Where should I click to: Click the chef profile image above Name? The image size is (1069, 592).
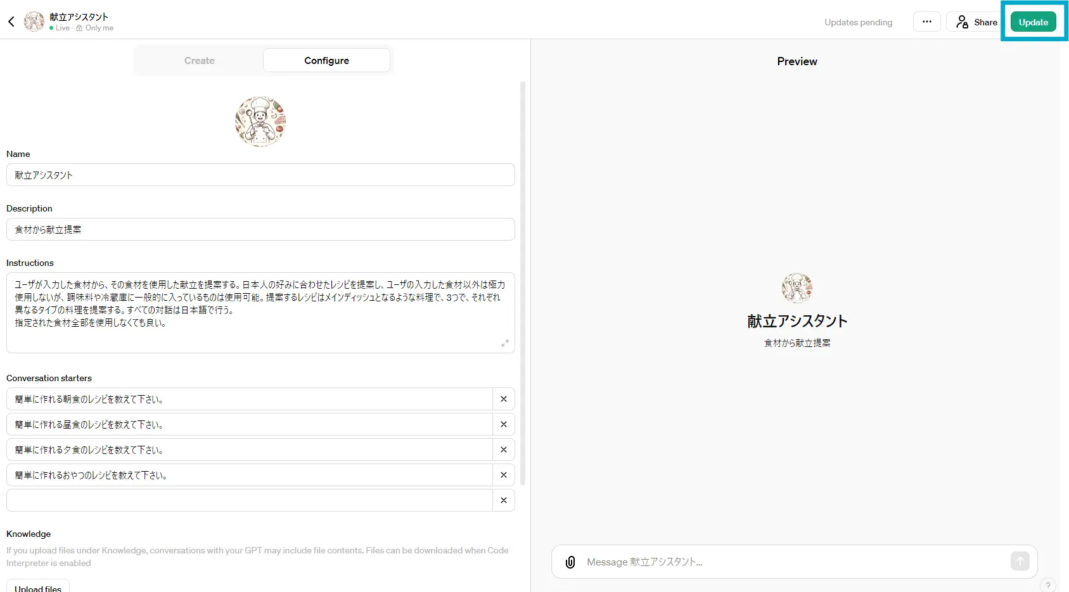coord(260,121)
